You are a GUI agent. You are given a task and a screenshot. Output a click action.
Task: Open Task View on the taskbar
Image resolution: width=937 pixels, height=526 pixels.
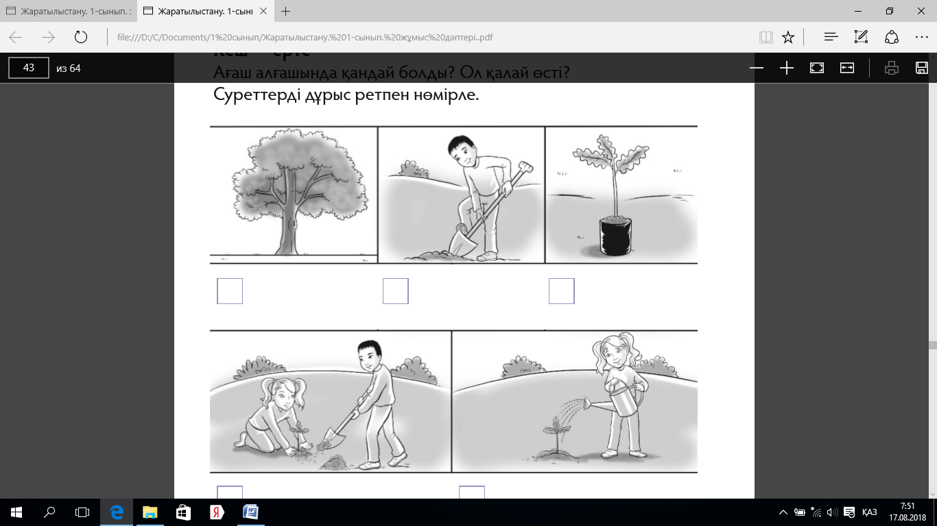[82, 512]
